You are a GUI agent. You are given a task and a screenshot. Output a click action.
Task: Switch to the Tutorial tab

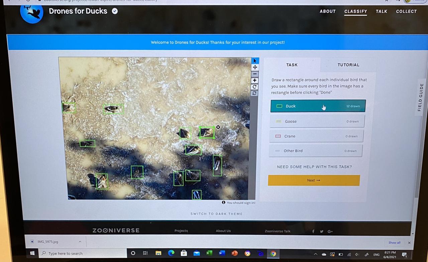coord(348,65)
